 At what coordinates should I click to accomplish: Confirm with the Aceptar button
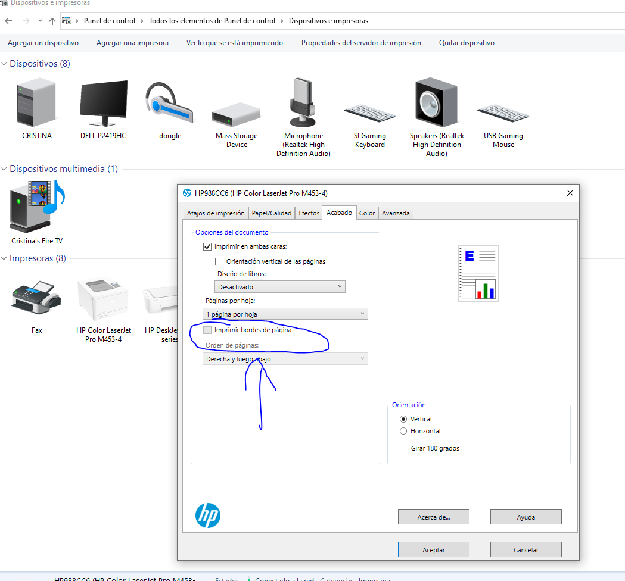[434, 549]
